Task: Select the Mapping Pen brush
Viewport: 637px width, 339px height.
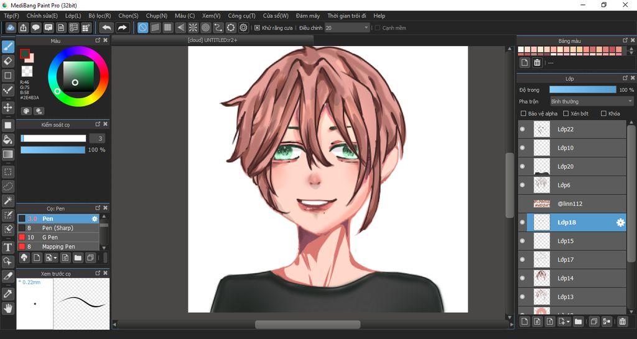Action: (x=58, y=246)
